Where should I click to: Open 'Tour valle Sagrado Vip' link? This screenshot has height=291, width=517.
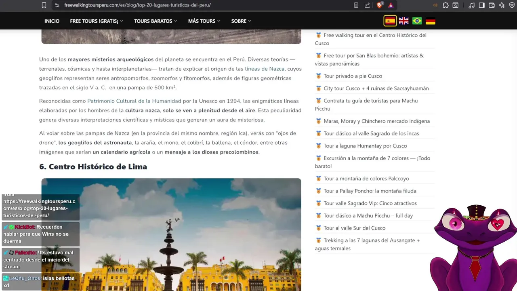click(x=370, y=203)
